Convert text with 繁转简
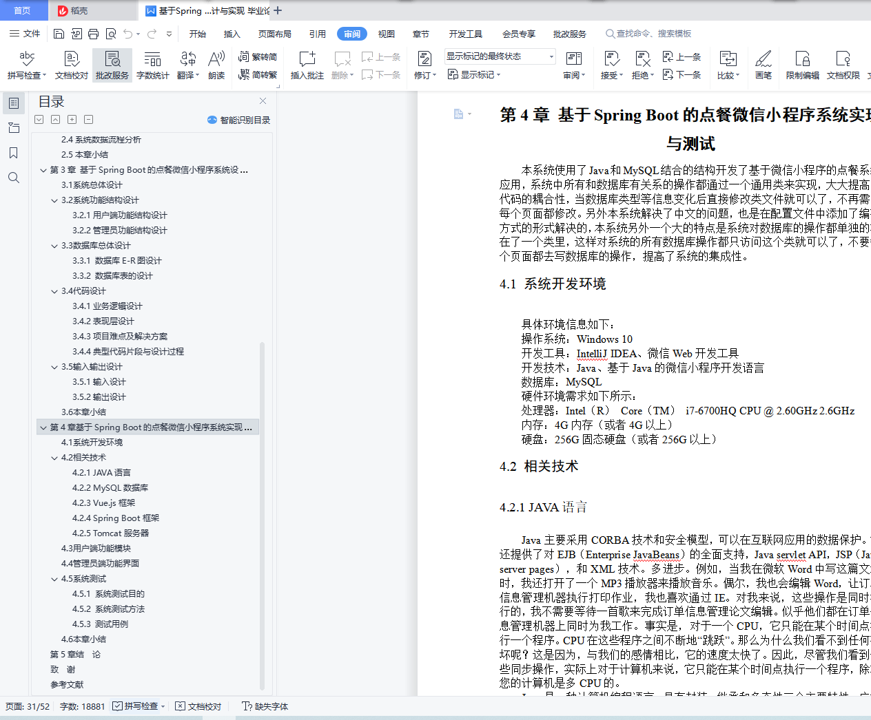Screen dimensions: 871x720 click(258, 57)
